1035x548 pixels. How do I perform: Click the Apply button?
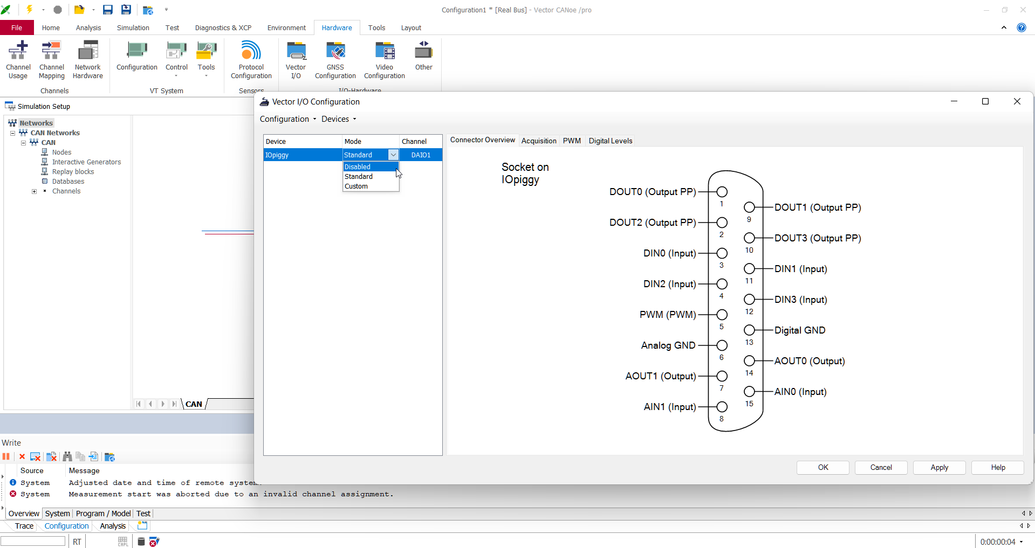939,468
